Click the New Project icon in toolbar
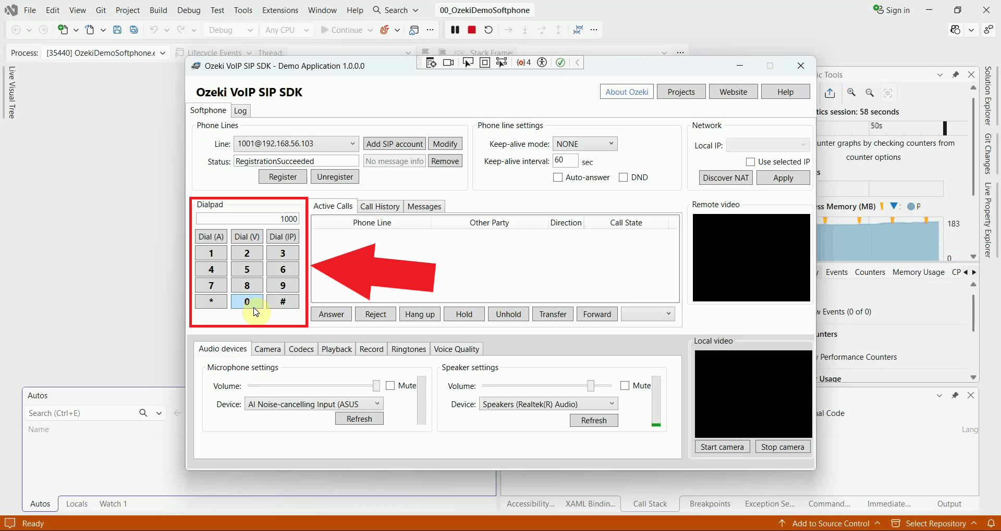1001x531 pixels. coord(63,30)
